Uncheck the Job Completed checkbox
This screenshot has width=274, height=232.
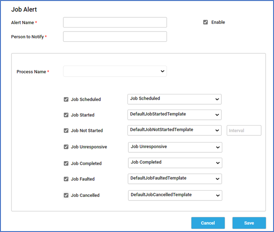(x=66, y=163)
